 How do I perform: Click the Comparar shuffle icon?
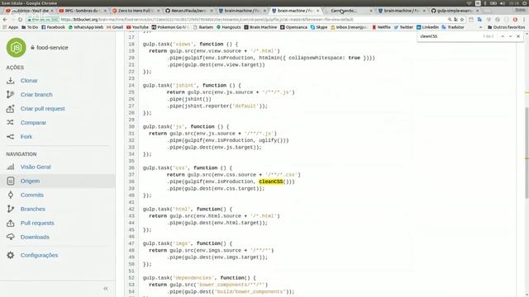[11, 123]
